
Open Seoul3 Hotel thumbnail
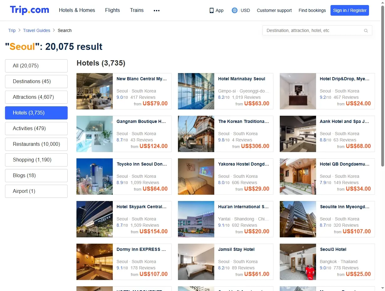298,262
